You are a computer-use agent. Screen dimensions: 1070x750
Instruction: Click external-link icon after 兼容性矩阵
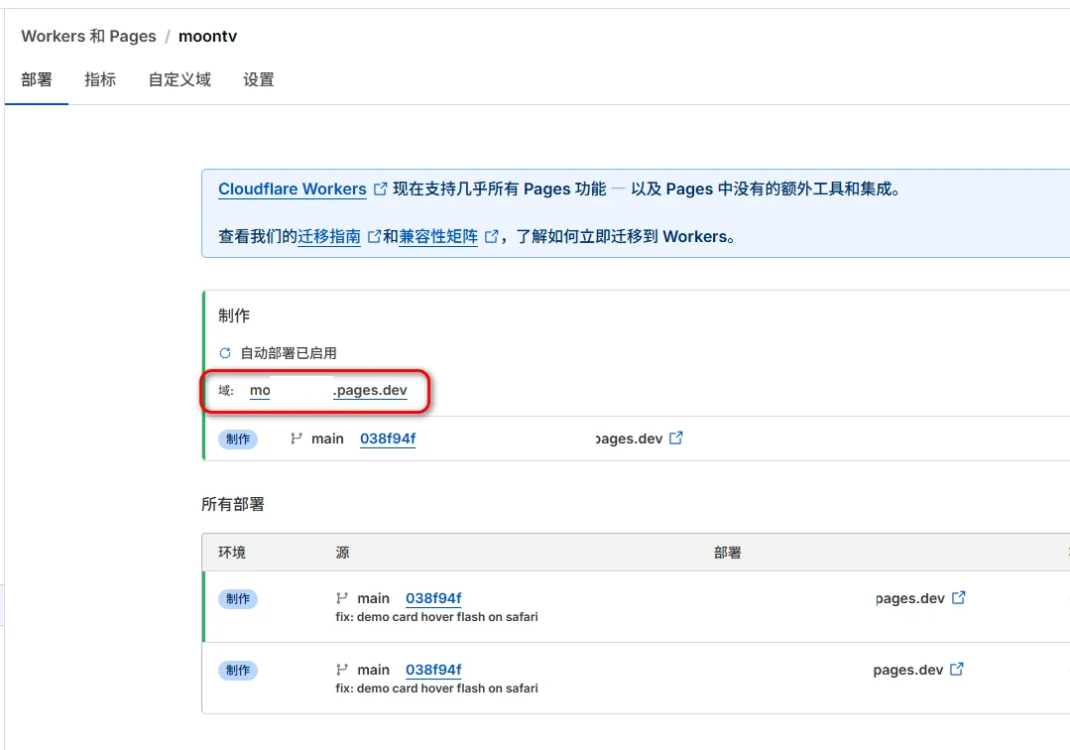491,237
